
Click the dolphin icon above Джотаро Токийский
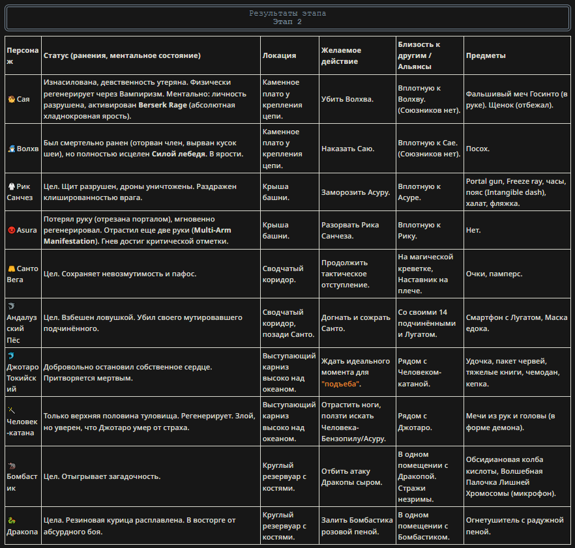(11, 356)
